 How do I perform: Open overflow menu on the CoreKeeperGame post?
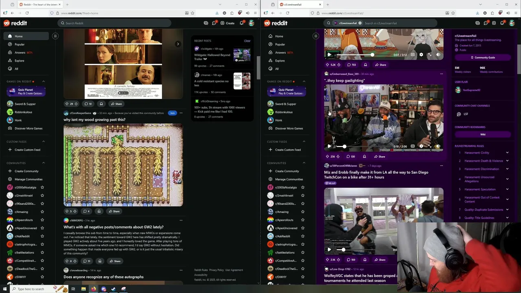pyautogui.click(x=181, y=113)
